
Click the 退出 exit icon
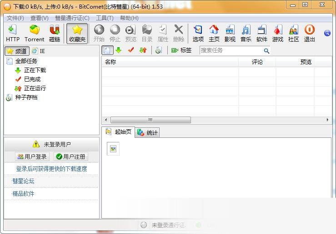[310, 34]
